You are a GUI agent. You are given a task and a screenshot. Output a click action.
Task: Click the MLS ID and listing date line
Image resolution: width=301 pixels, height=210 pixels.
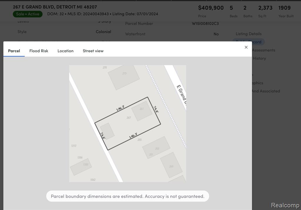coord(103,14)
